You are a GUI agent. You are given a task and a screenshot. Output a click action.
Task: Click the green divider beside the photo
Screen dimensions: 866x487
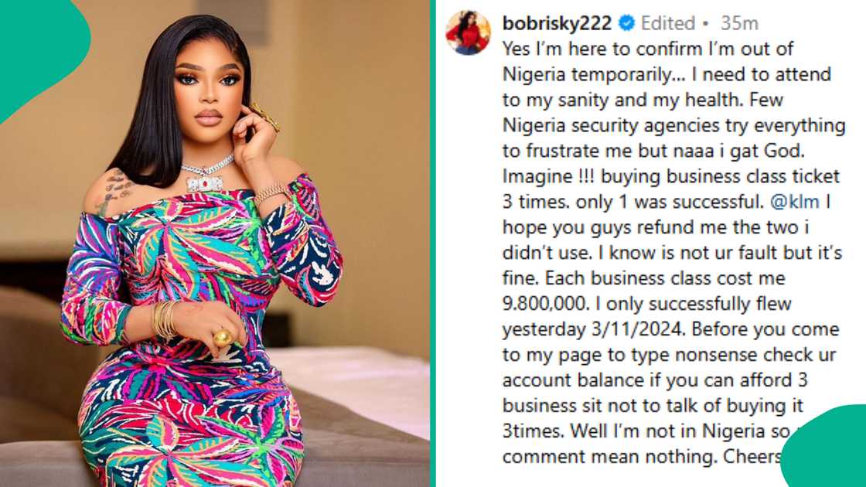pos(432,243)
